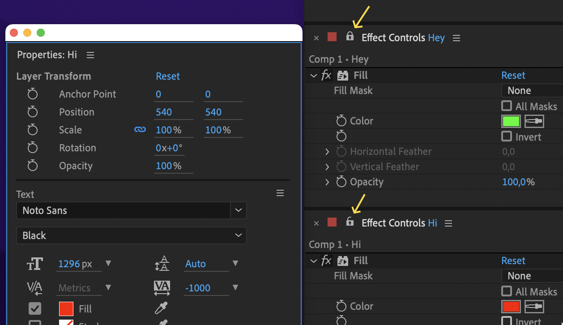Toggle the Scale link to unconstrain proportions

coord(140,129)
